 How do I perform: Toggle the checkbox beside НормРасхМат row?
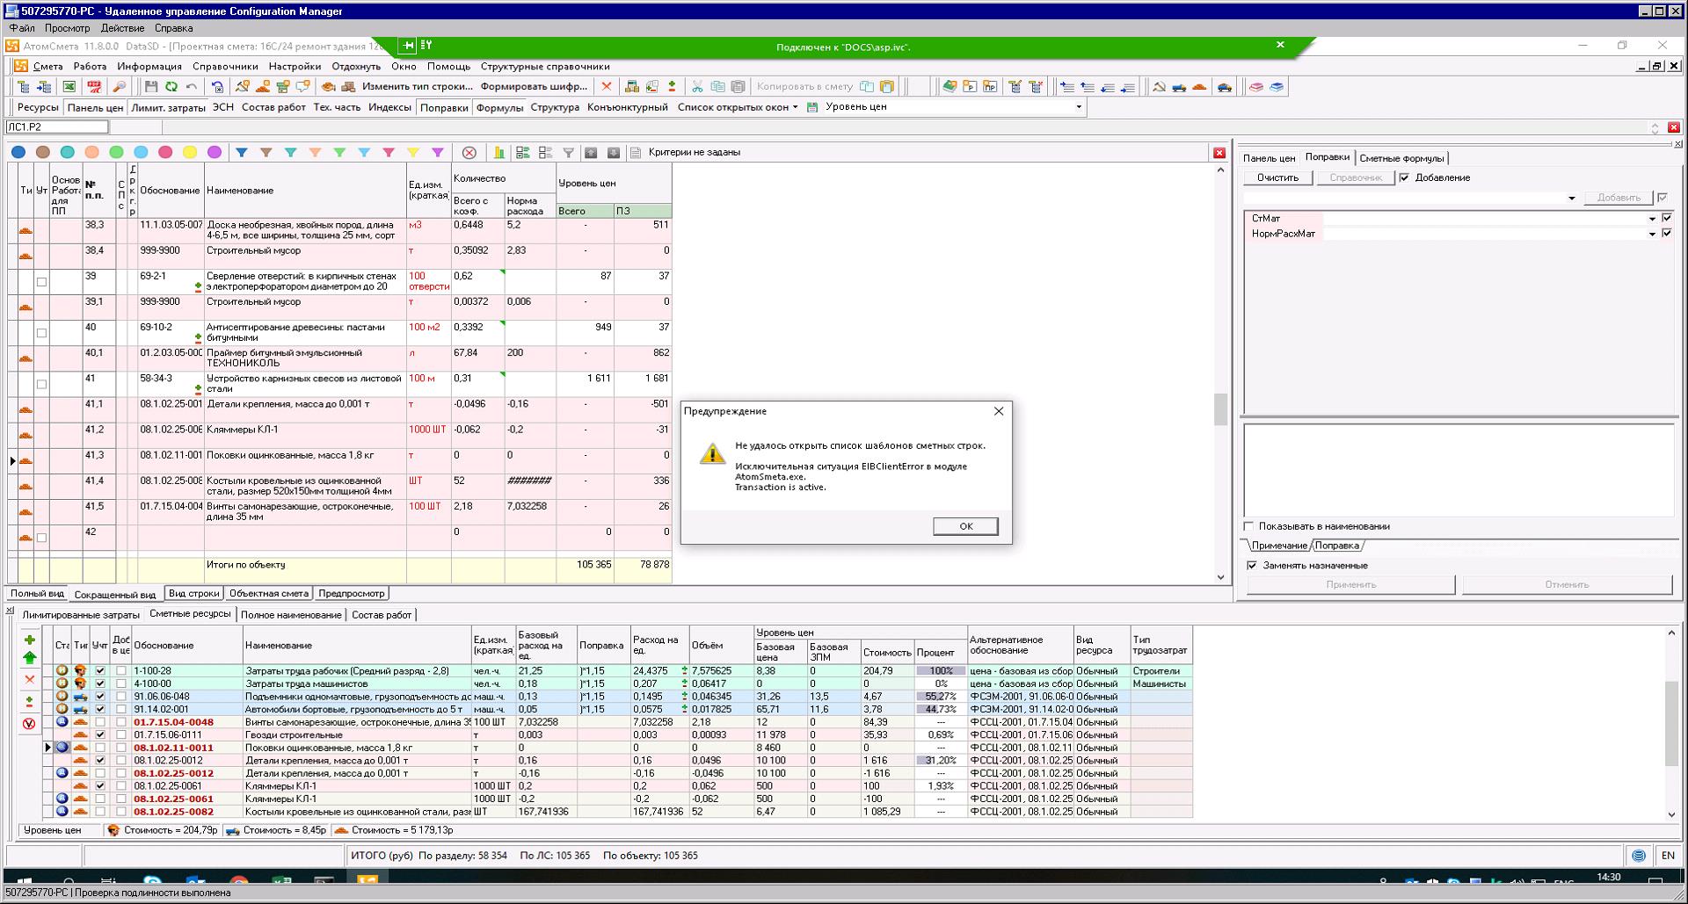[x=1667, y=233]
